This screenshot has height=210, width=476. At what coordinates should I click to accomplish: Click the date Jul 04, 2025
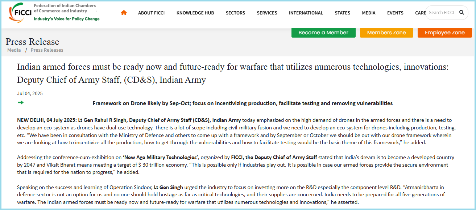30,93
